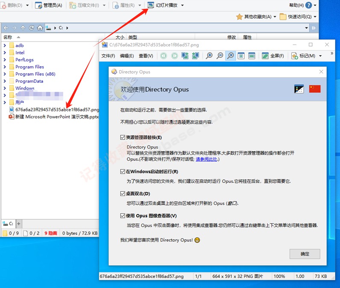Open the 幻灯片播放 dropdown arrow
This screenshot has width=340, height=288.
tap(182, 5)
